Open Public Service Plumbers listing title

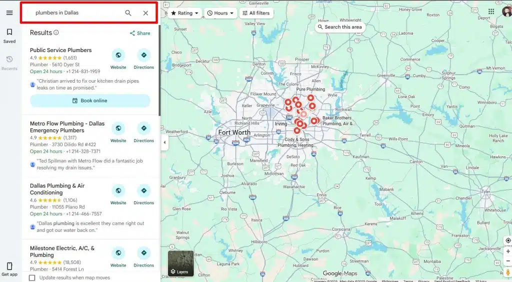click(x=60, y=50)
